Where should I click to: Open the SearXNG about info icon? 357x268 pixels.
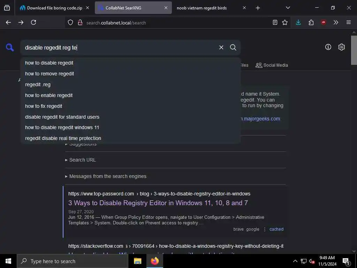[x=328, y=47]
